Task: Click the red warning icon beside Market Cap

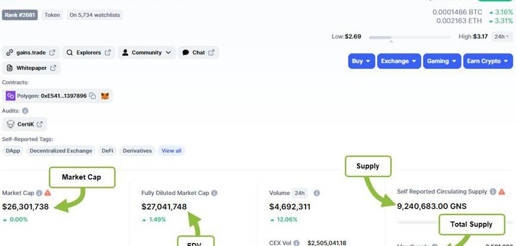Action: pos(48,193)
